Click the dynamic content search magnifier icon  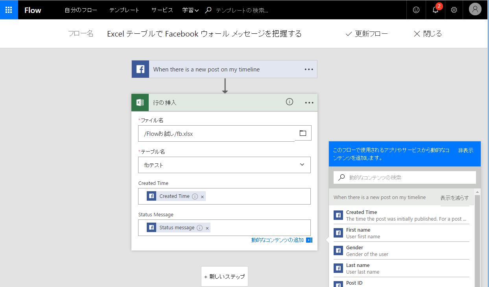pyautogui.click(x=341, y=177)
